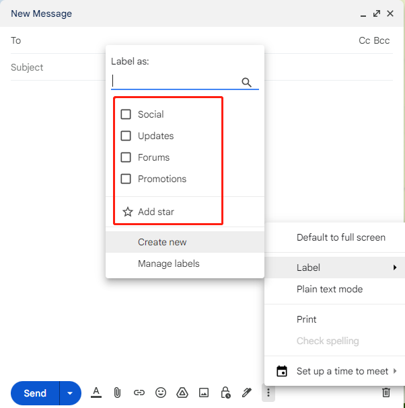Tick the Updates label checkbox

click(126, 136)
